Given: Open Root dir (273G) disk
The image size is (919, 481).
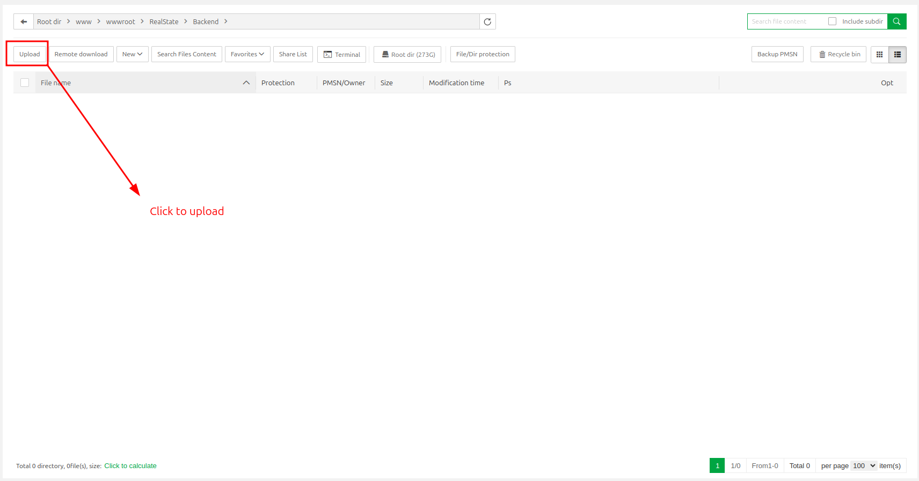Looking at the screenshot, I should tap(407, 54).
